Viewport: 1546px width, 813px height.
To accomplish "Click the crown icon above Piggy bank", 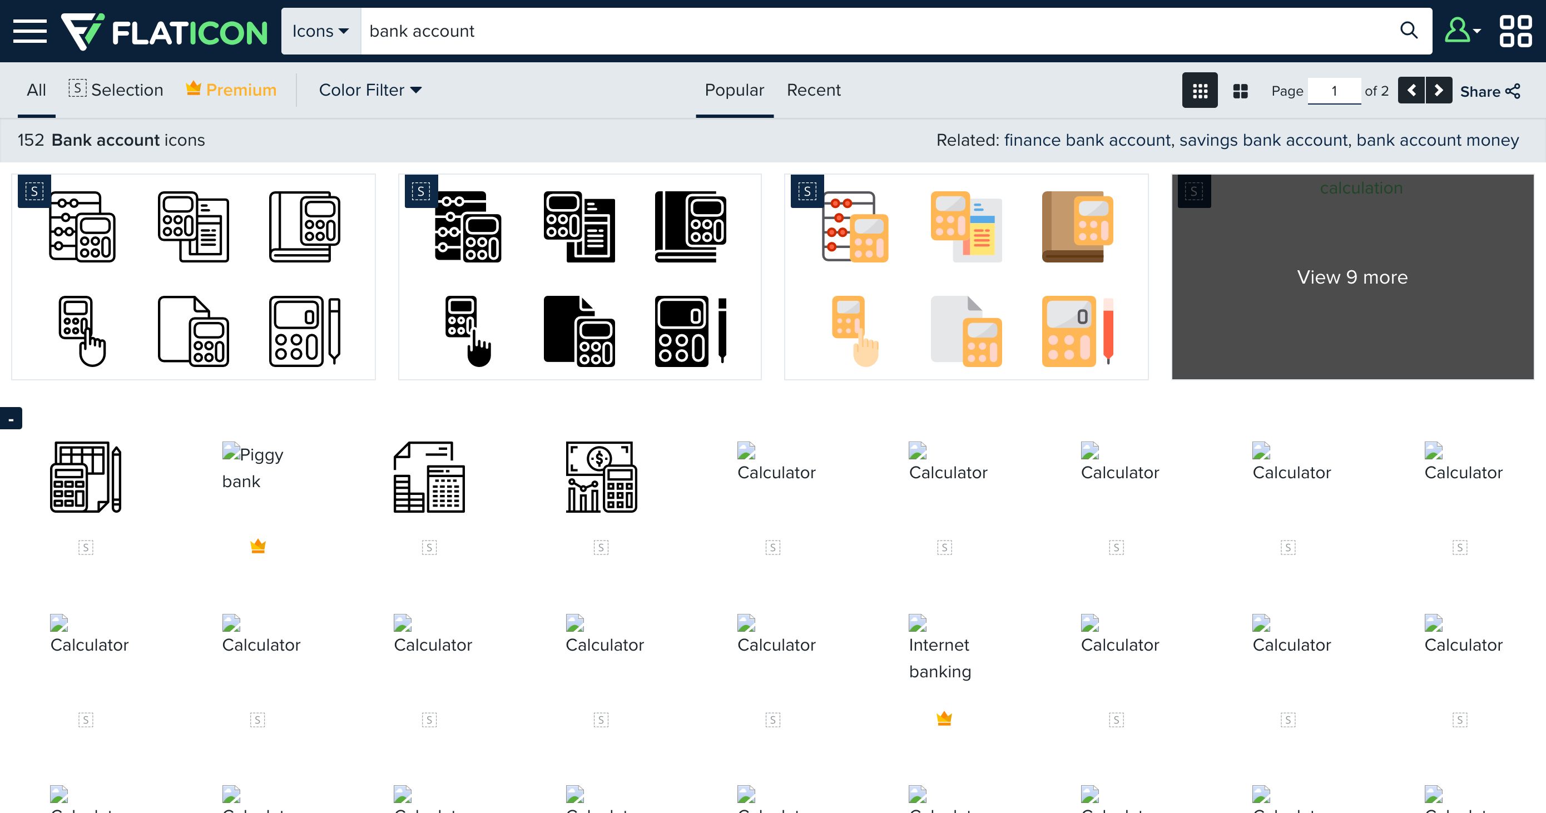I will (x=257, y=546).
